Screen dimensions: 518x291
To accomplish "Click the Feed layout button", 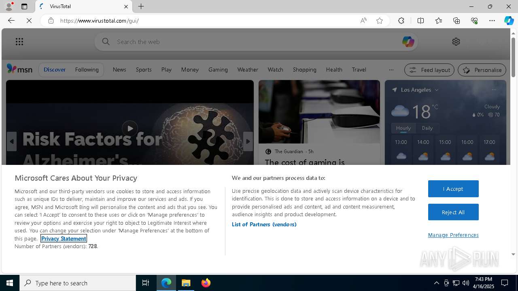I will [429, 70].
